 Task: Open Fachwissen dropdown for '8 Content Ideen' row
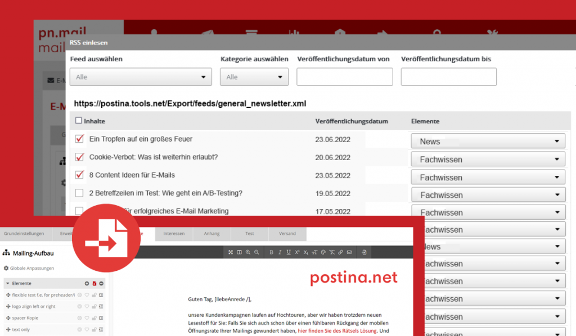coord(488,177)
